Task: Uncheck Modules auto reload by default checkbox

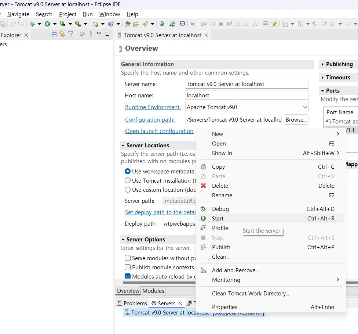Action: pos(128,276)
